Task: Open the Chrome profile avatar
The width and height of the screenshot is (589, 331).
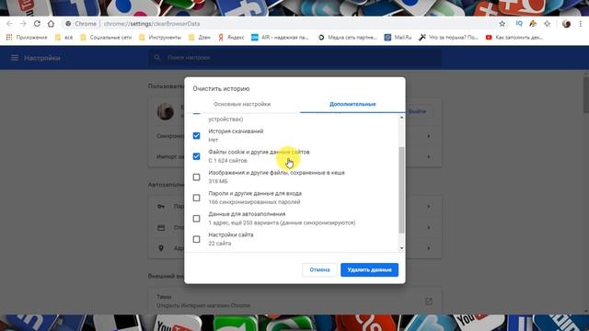Action: [x=567, y=24]
